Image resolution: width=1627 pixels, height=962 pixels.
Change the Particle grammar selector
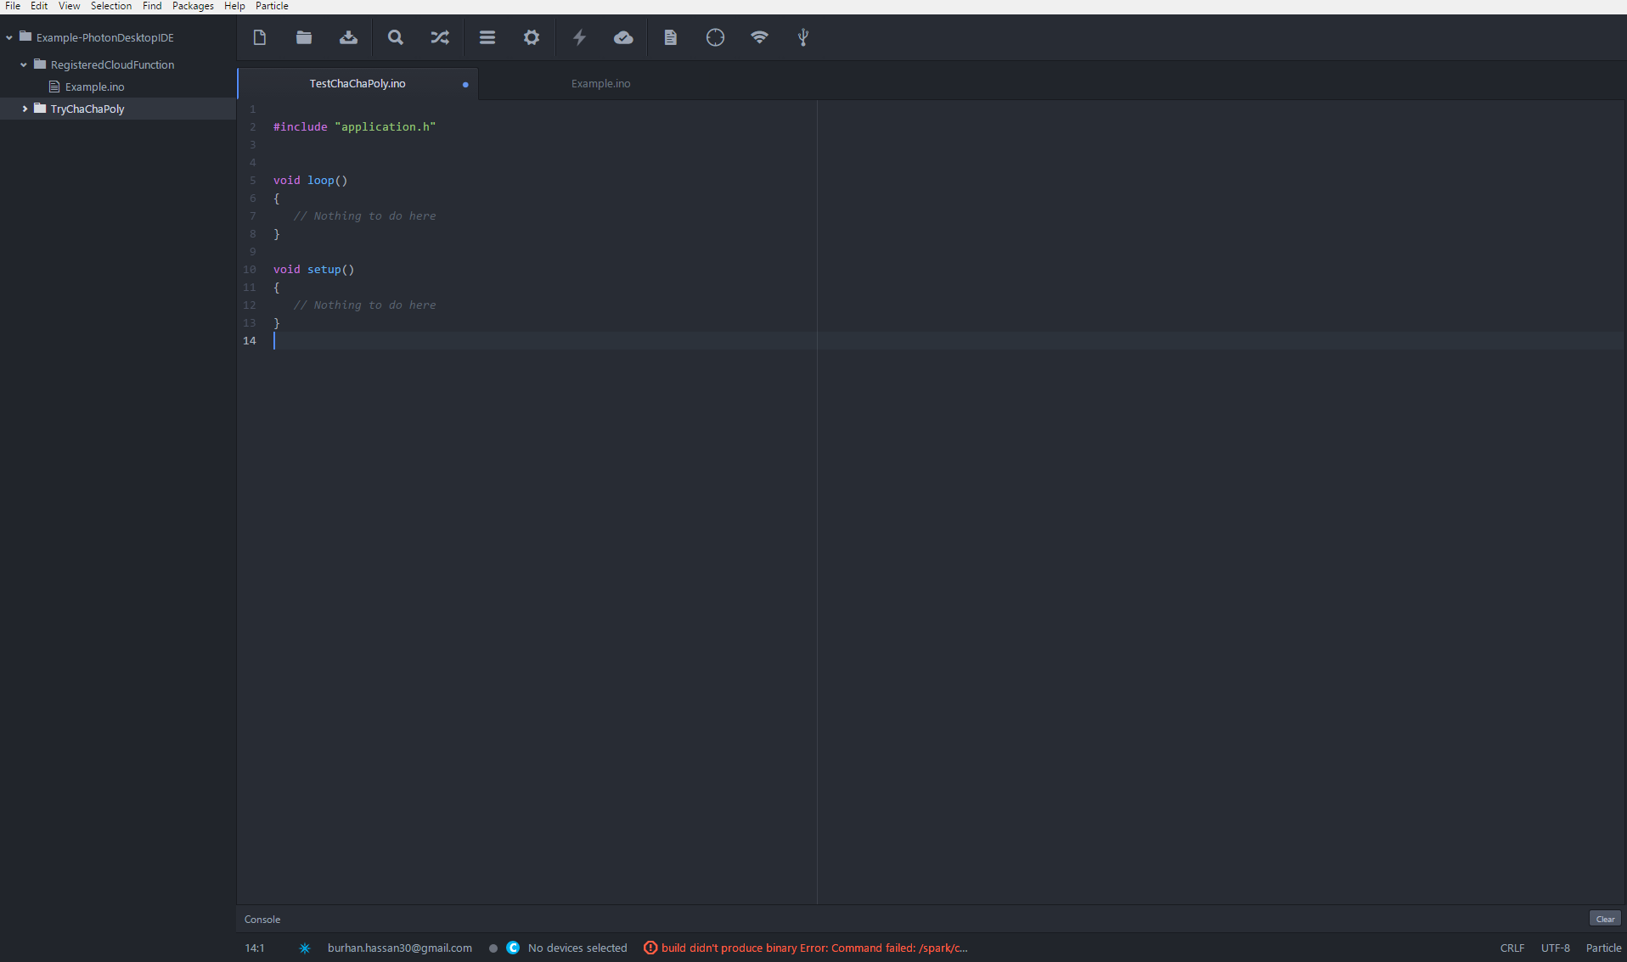(1603, 948)
